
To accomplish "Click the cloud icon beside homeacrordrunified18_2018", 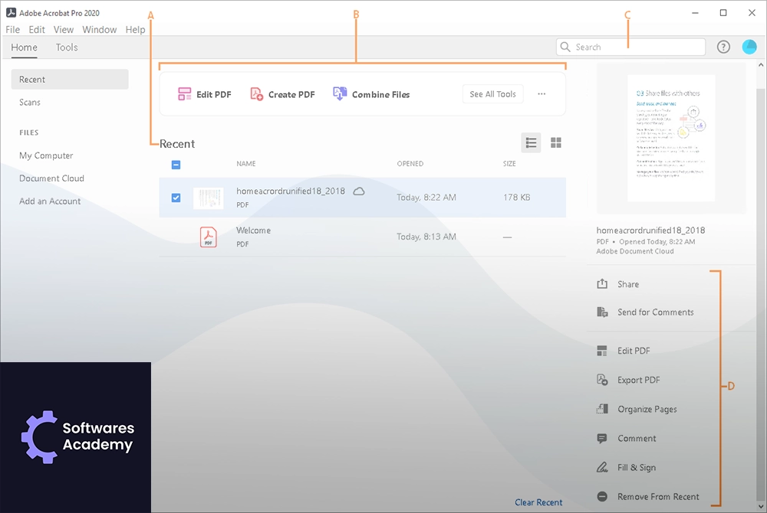I will click(x=359, y=191).
